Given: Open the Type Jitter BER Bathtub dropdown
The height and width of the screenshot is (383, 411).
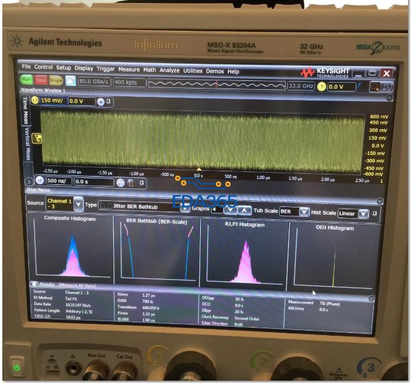Looking at the screenshot, I should [185, 209].
